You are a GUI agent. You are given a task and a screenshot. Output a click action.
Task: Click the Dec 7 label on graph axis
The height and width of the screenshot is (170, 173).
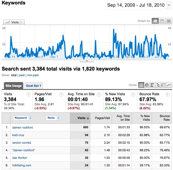click(x=54, y=57)
